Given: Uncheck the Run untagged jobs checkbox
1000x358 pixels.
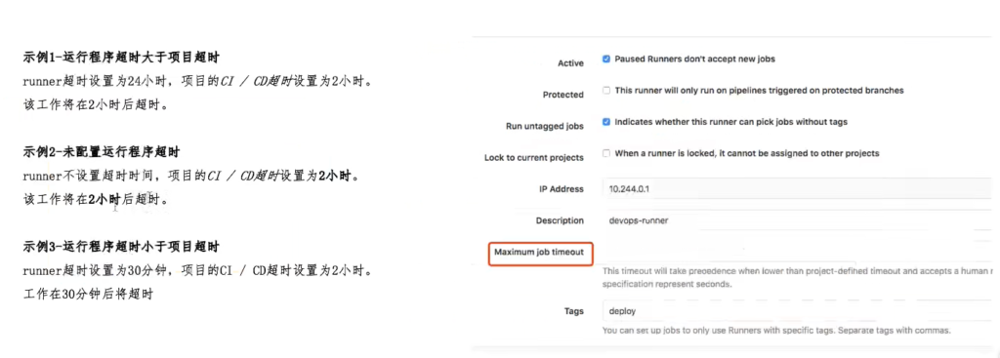Looking at the screenshot, I should coord(606,122).
